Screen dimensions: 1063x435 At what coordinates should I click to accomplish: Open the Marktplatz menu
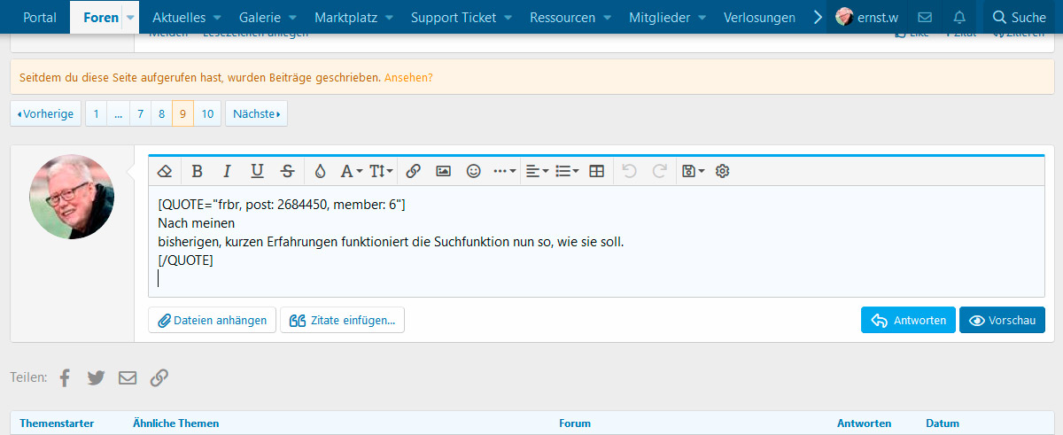pos(344,17)
